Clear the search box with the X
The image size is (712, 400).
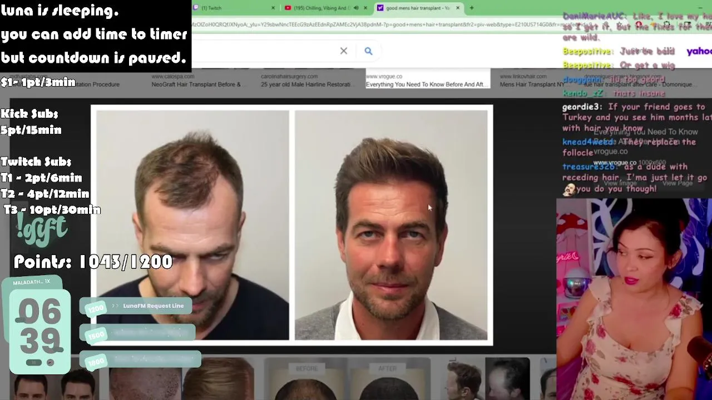344,51
